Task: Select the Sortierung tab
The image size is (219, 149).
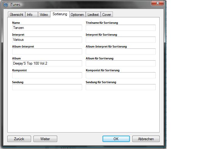Action: coord(60,14)
